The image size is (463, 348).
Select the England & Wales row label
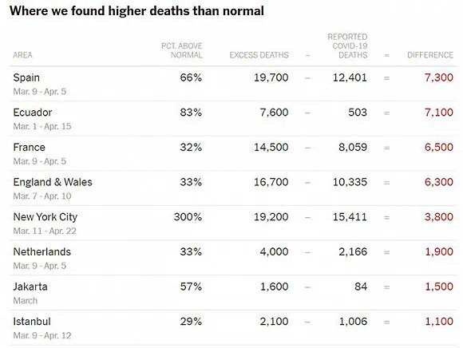pos(53,182)
